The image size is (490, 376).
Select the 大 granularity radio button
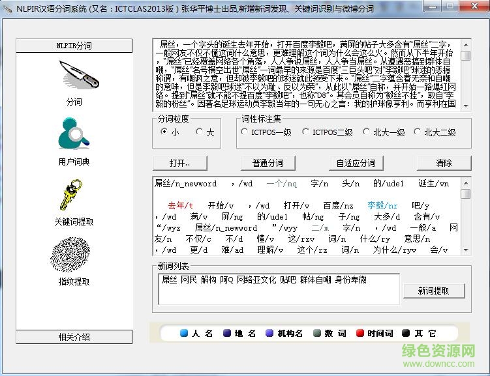pyautogui.click(x=199, y=132)
